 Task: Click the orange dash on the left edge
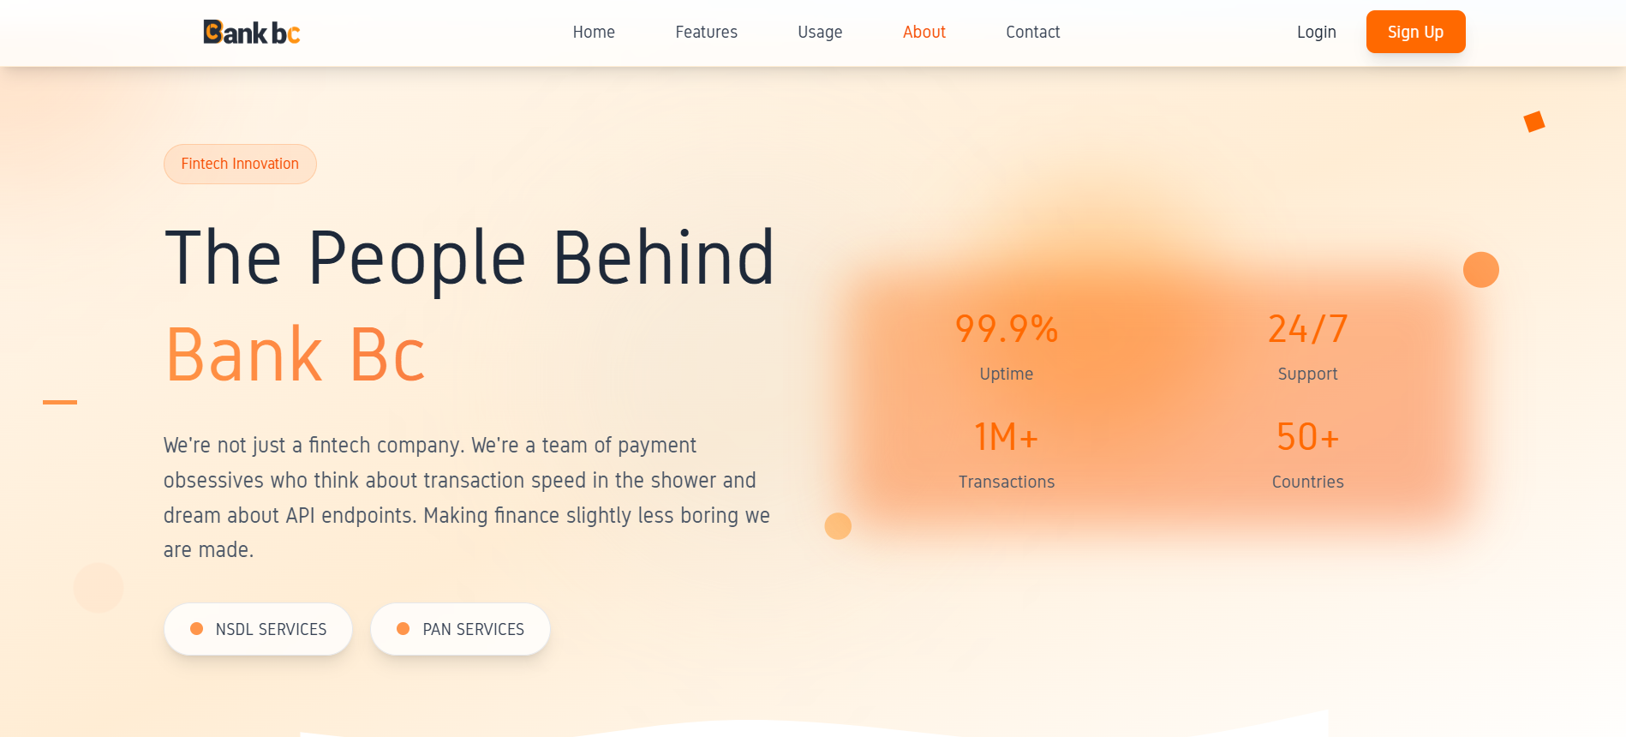(x=60, y=402)
